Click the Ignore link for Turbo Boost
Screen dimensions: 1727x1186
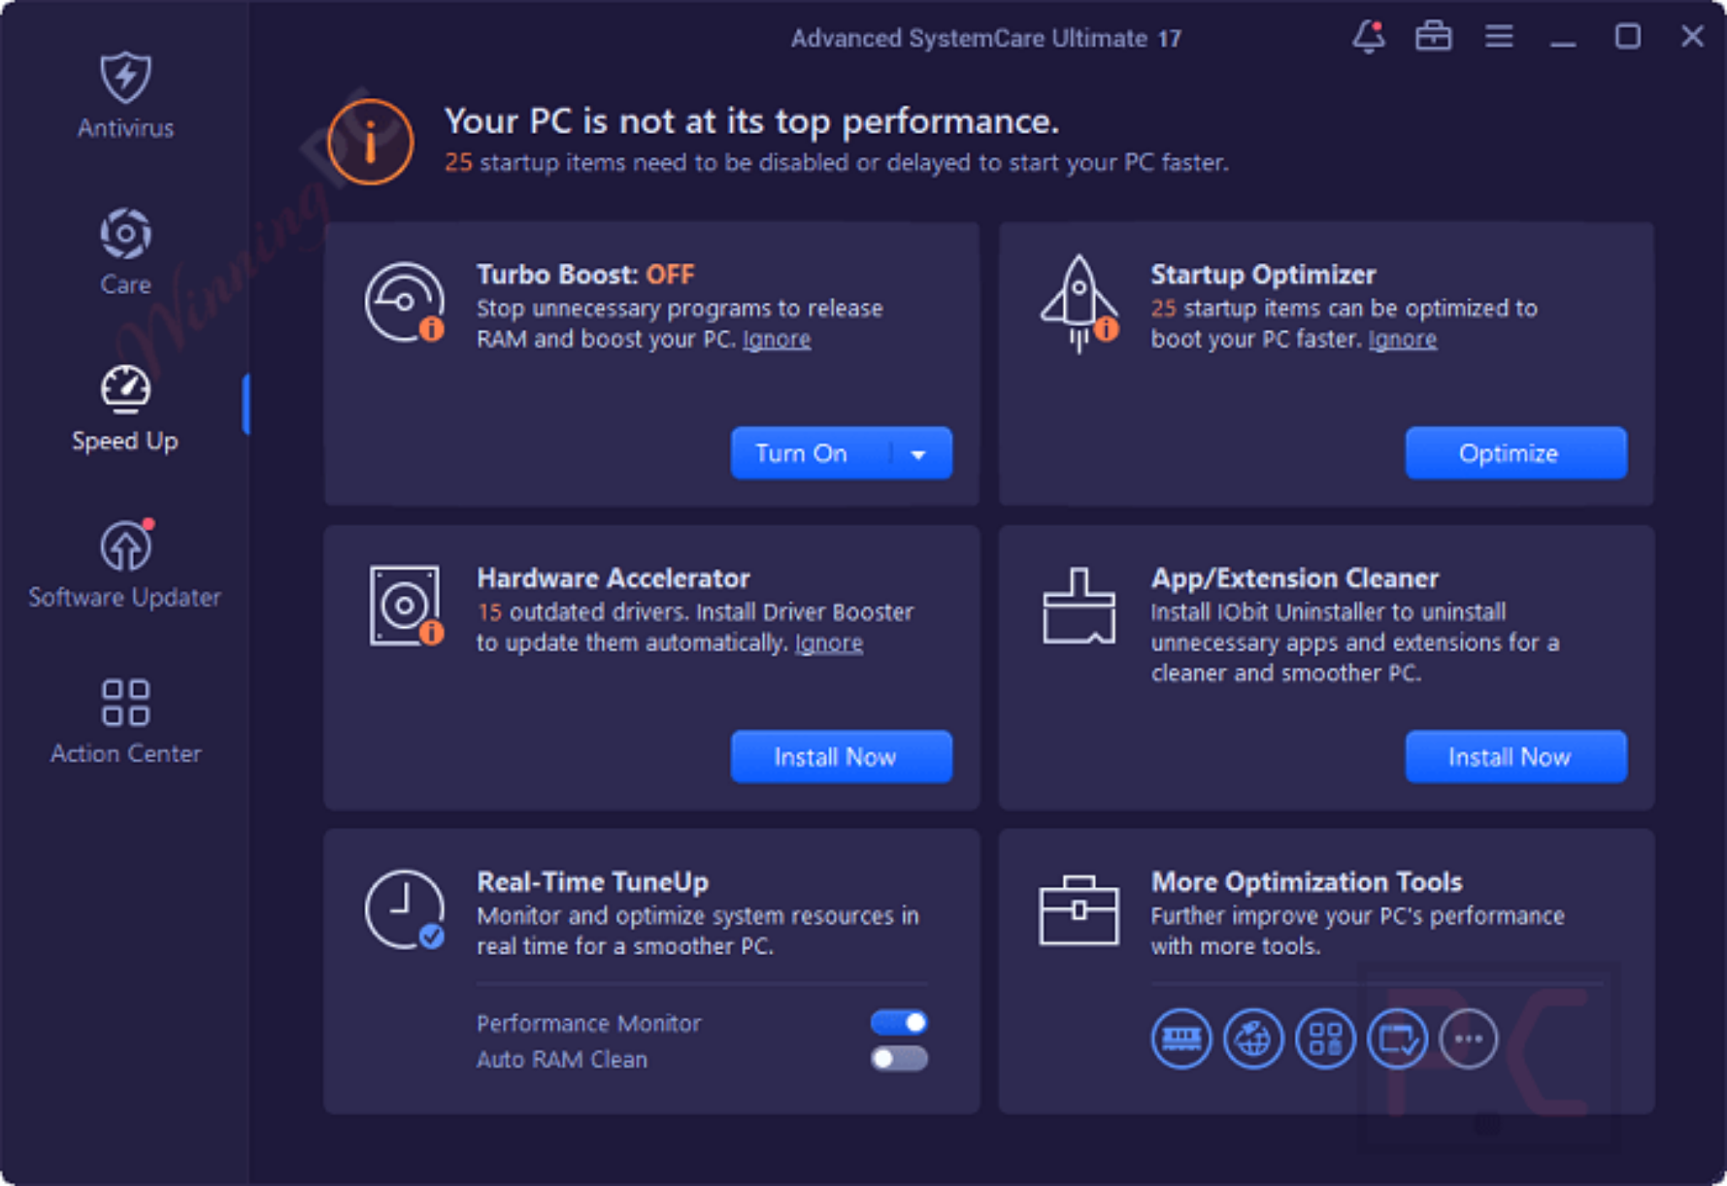click(x=775, y=339)
